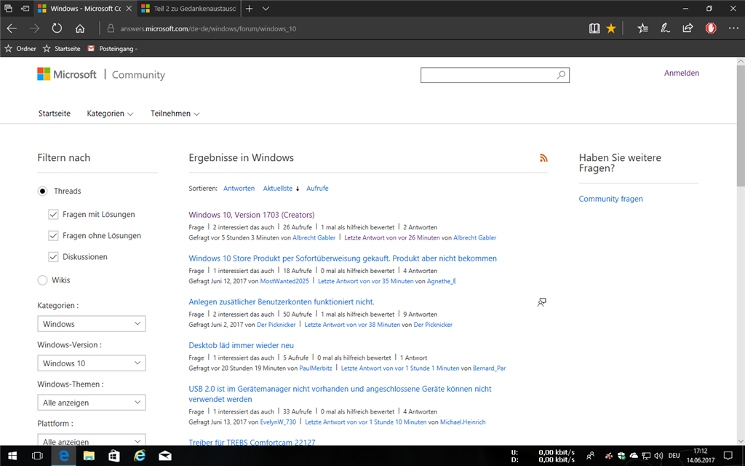Image resolution: width=745 pixels, height=466 pixels.
Task: Open thread Windows 10, Version 1703 (Creators)
Action: pyautogui.click(x=251, y=215)
